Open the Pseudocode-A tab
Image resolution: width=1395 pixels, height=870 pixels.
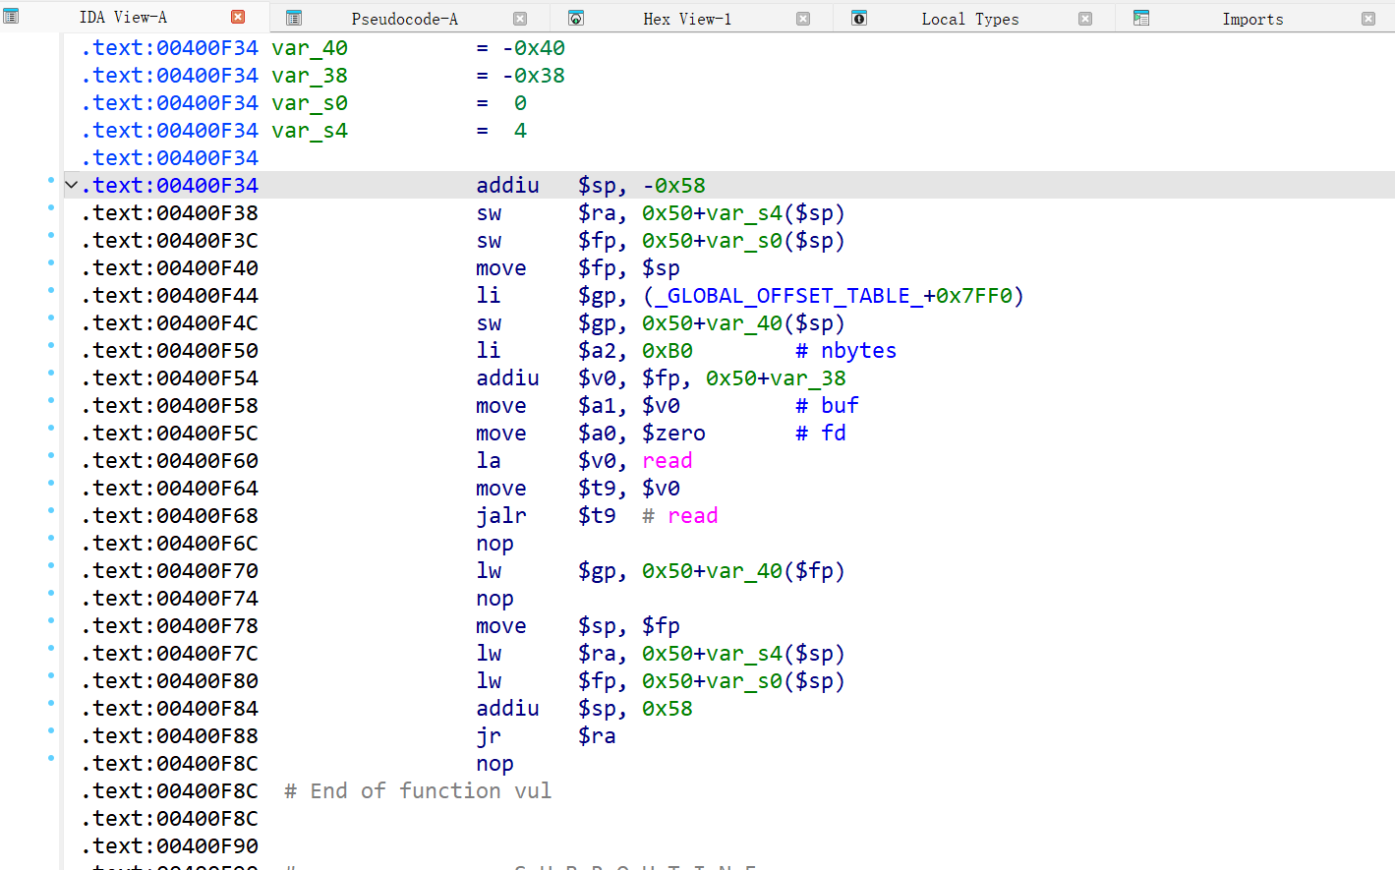tap(404, 19)
